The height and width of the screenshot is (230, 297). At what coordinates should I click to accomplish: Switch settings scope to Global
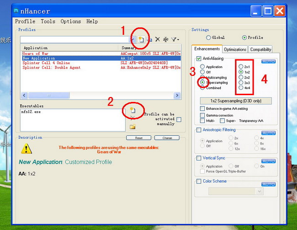209,37
